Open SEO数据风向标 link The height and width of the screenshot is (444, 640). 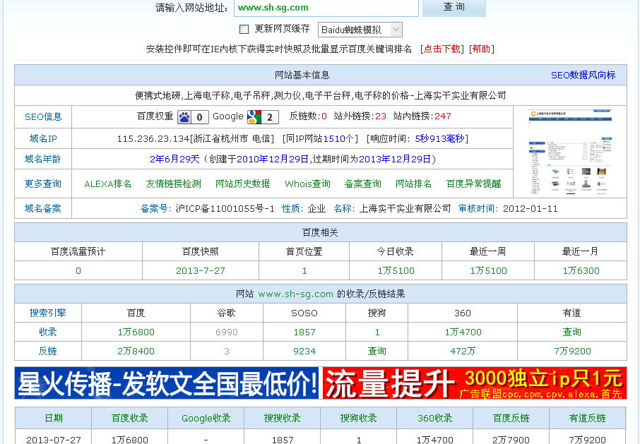tap(583, 75)
